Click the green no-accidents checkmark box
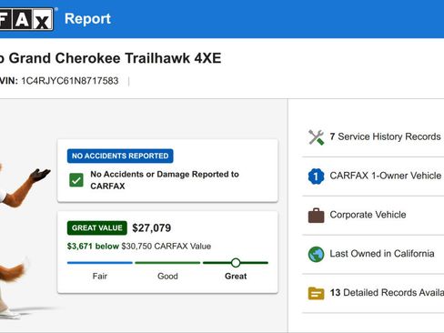The height and width of the screenshot is (333, 444). (x=76, y=180)
